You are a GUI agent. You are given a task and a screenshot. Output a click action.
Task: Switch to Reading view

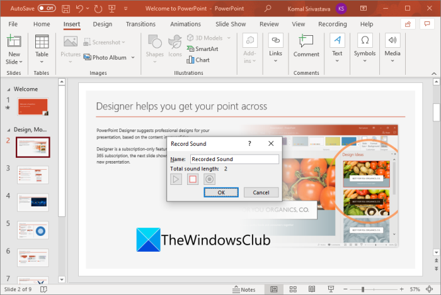pos(312,289)
